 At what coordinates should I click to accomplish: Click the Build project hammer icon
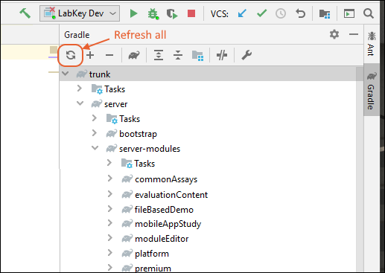coord(25,13)
